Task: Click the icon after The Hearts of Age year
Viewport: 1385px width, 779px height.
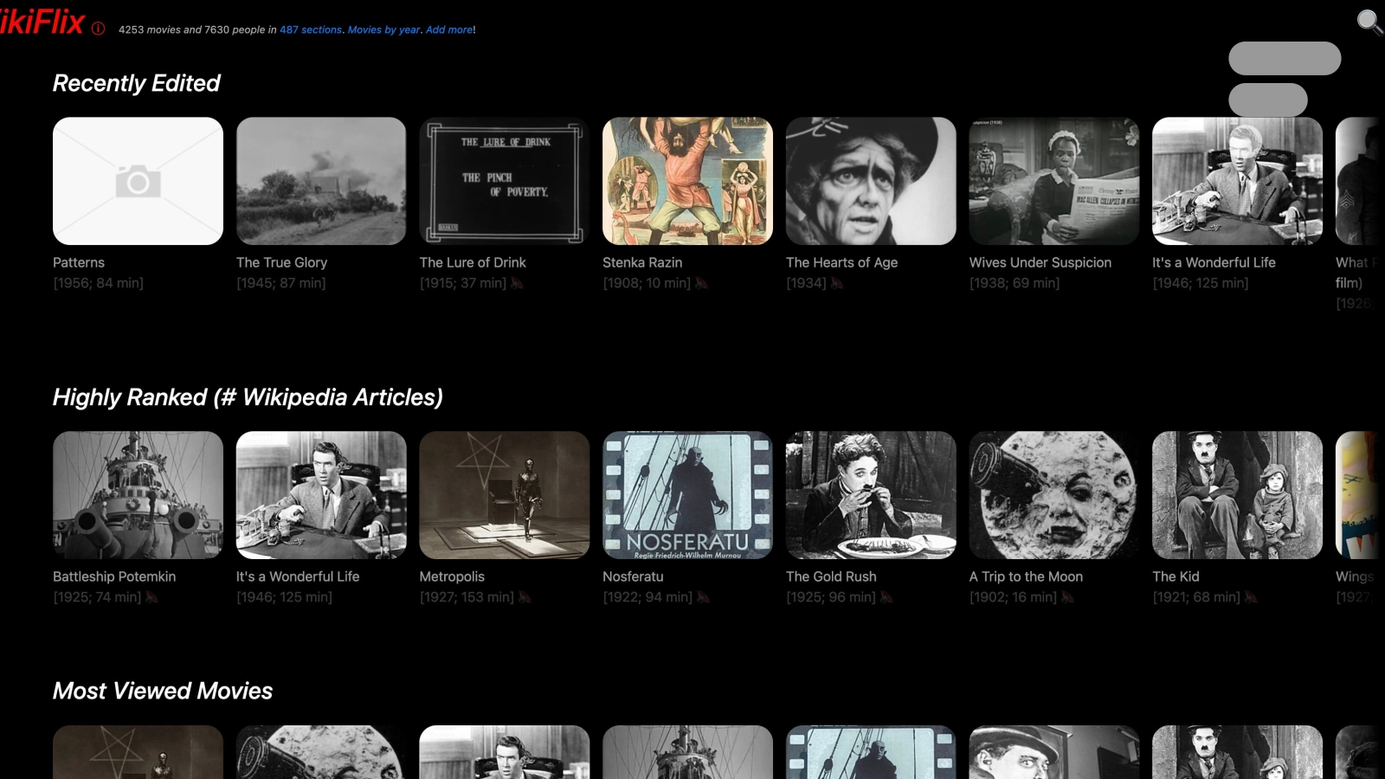Action: [x=837, y=283]
